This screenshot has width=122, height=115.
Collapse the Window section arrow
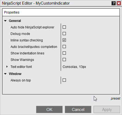point(5,74)
